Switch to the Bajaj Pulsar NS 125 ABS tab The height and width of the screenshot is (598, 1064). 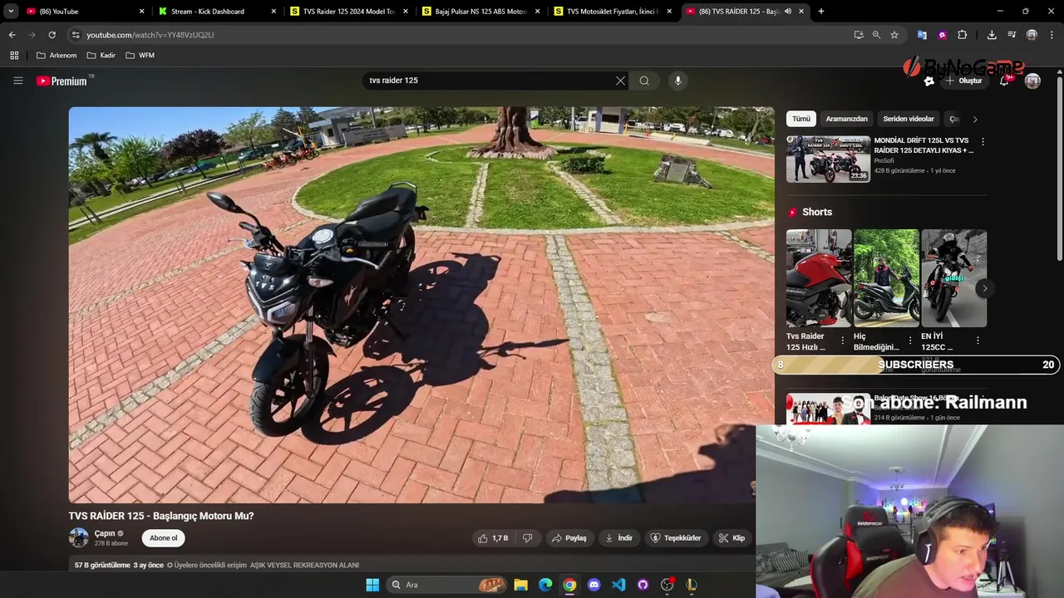pos(481,12)
